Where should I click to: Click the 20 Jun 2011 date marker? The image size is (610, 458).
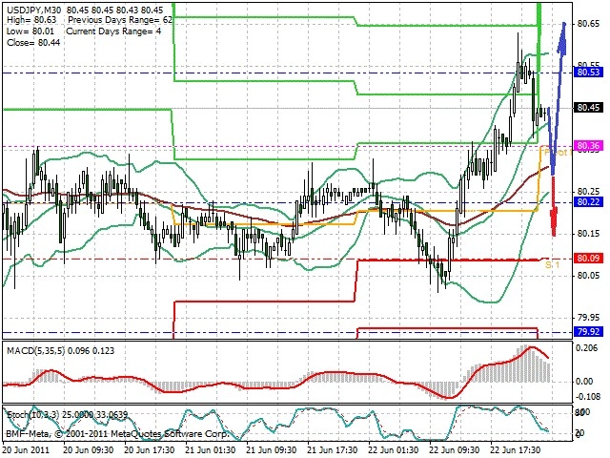(x=27, y=450)
